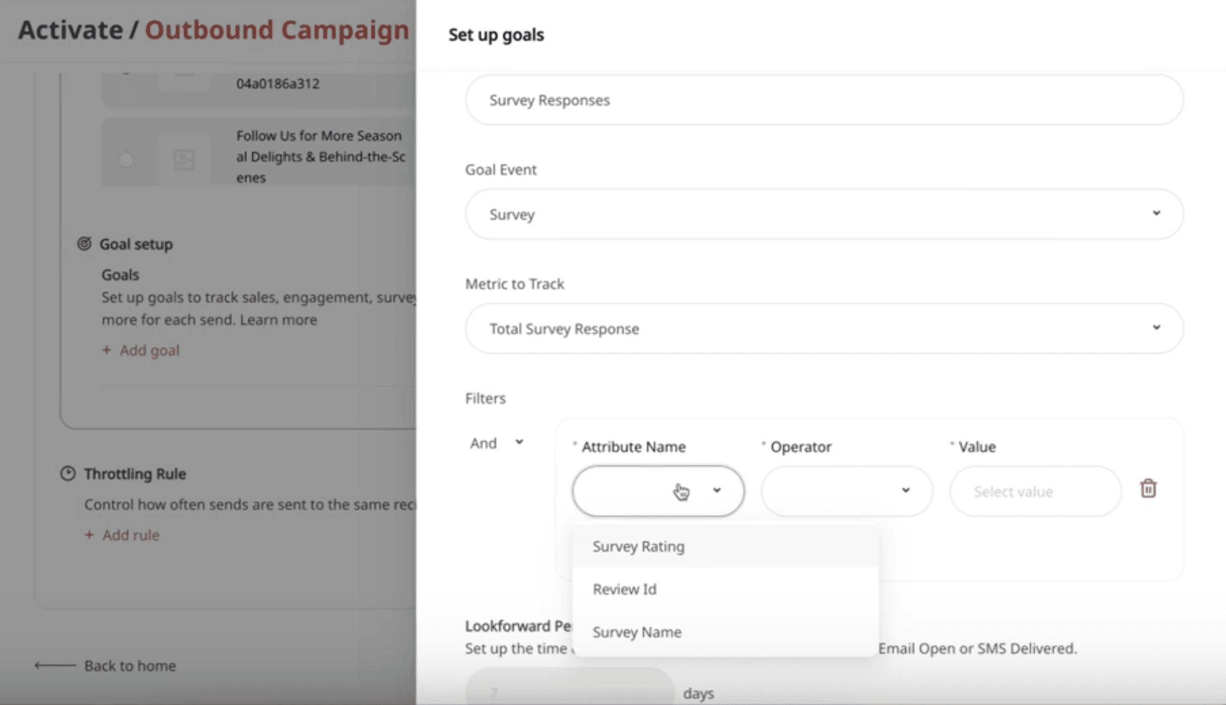Choose Review Id option
Screen dimensions: 1226x705
[x=624, y=589]
